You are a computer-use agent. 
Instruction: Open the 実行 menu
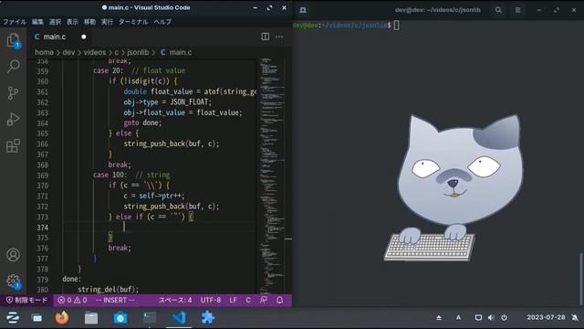(108, 22)
